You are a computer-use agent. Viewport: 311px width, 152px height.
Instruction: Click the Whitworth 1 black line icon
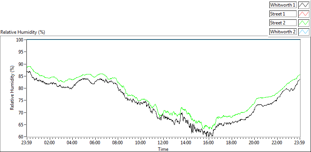click(x=304, y=5)
